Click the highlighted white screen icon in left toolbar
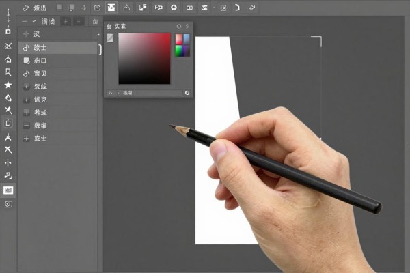 [8, 190]
